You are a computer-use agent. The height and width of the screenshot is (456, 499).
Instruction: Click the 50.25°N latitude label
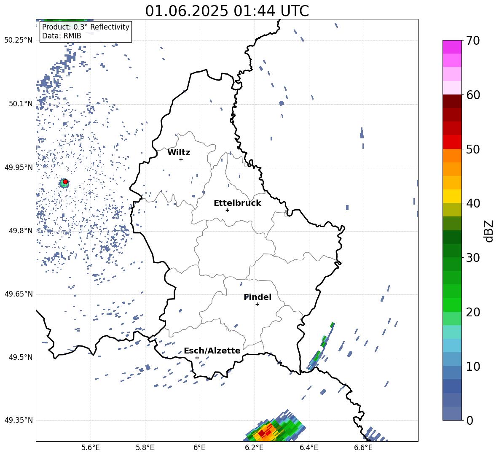[x=19, y=40]
